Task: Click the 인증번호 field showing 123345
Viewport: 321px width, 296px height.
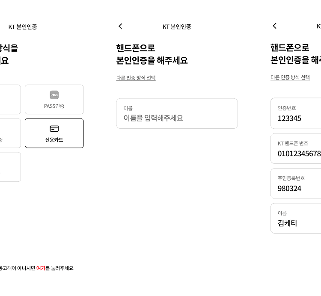Action: (x=296, y=113)
